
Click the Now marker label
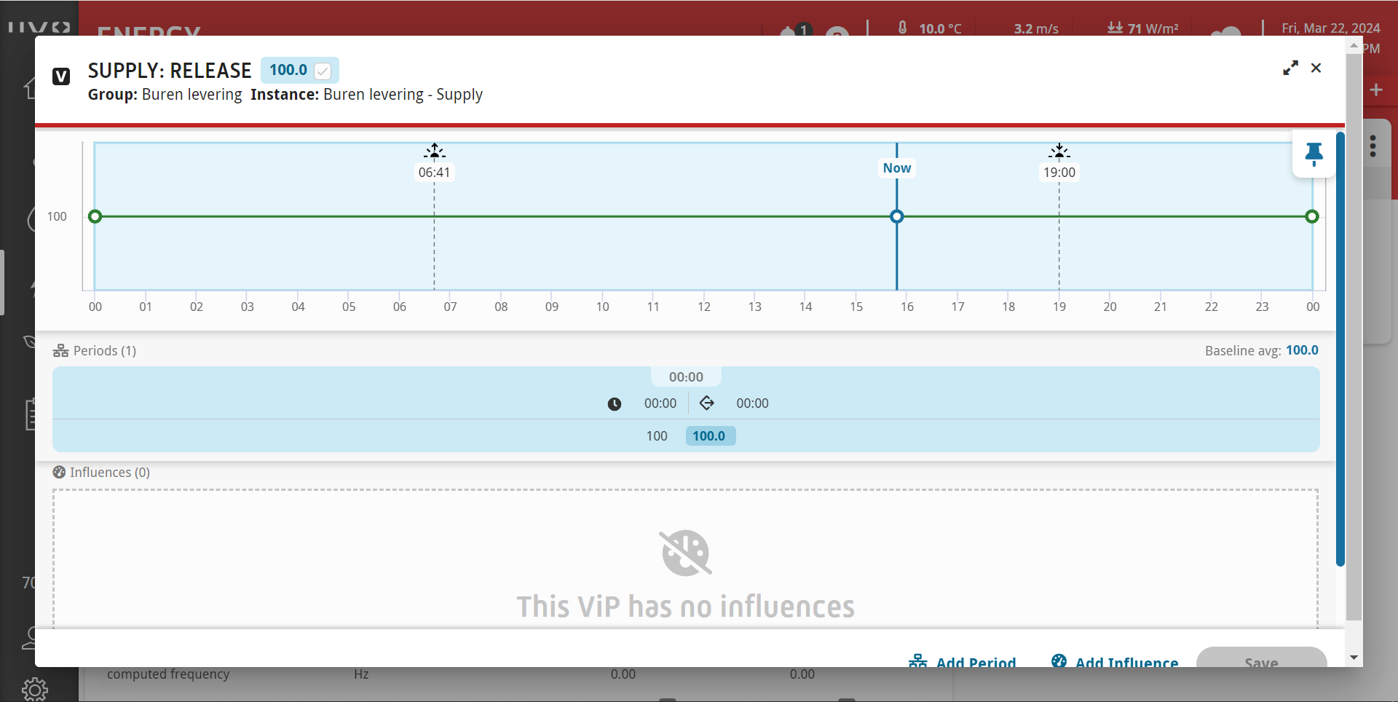[x=896, y=168]
